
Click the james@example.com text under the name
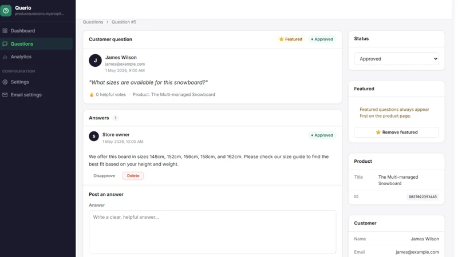point(125,64)
